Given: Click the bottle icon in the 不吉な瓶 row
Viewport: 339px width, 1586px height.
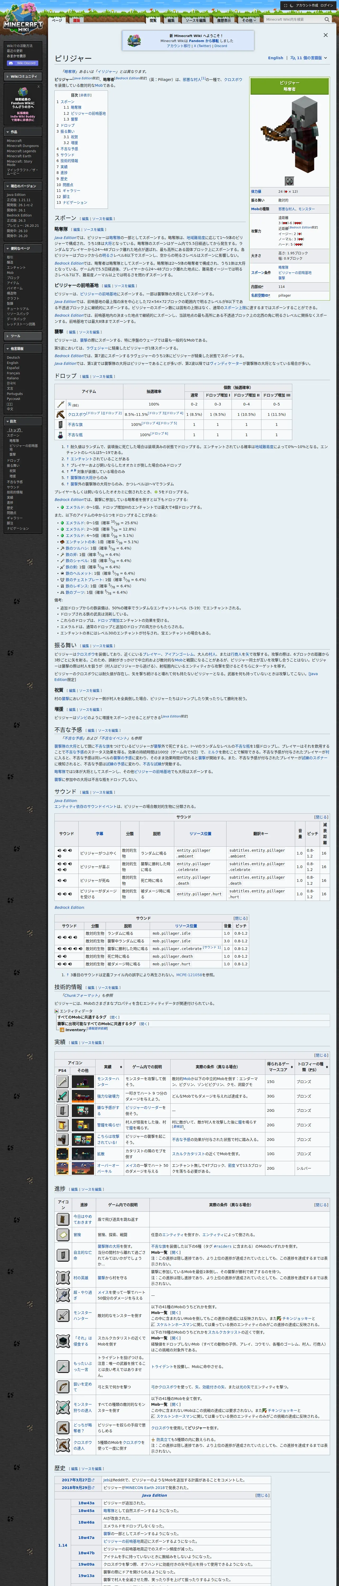Looking at the screenshot, I should coord(60,435).
